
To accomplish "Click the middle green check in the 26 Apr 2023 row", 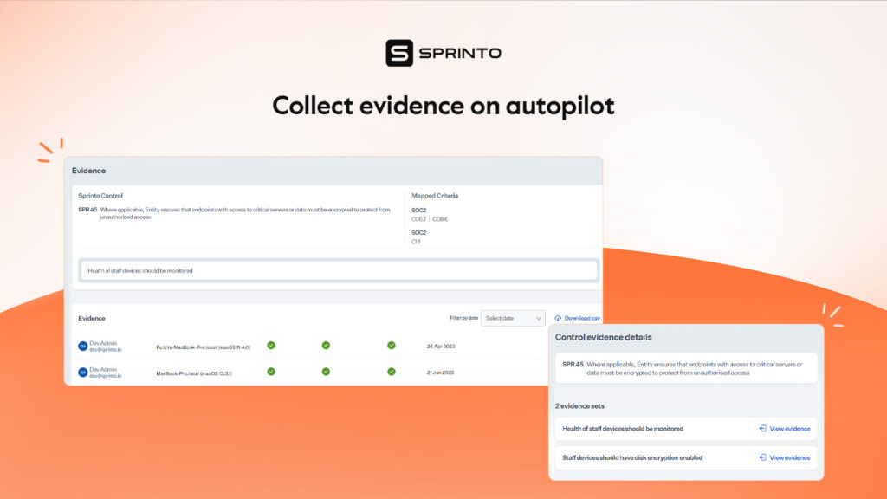I will tap(326, 346).
